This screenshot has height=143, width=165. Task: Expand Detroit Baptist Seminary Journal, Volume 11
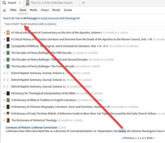click(x=4, y=80)
